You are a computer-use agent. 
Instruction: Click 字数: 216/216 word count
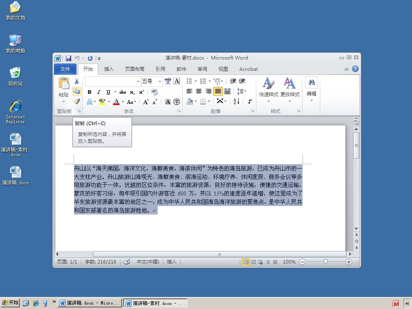click(x=101, y=262)
